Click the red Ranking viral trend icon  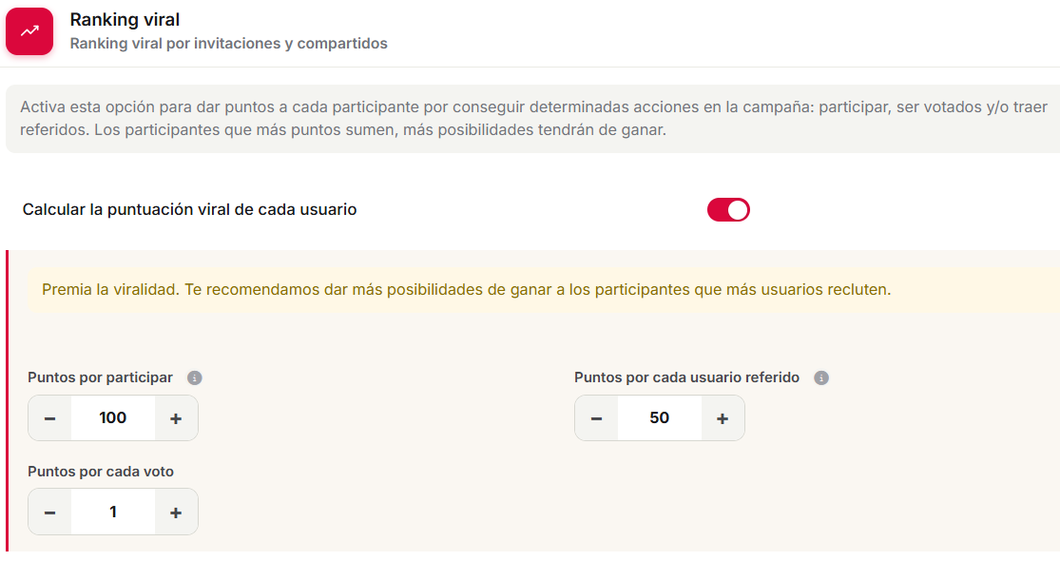point(29,31)
